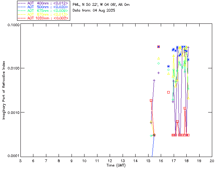The height and width of the screenshot is (174, 218).
Task: Click the red square marker at 15.2 GMT
Action: point(151,101)
